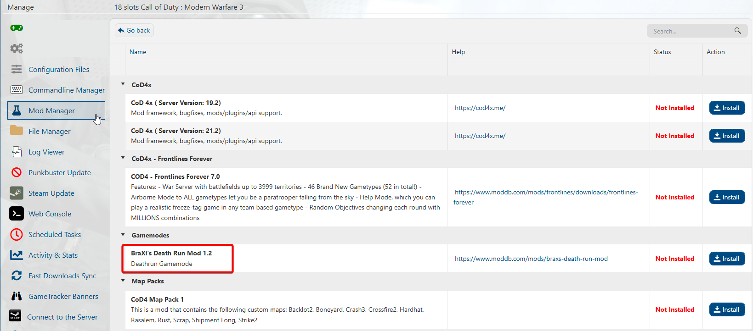Viewport: 753px width, 331px height.
Task: Click the green gamepad icon in sidebar
Action: tap(17, 28)
